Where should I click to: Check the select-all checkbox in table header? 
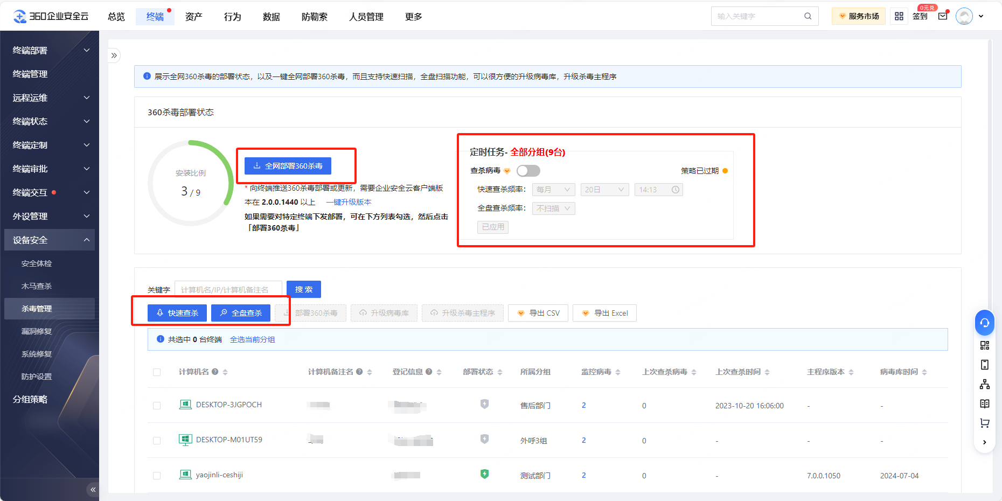coord(157,372)
